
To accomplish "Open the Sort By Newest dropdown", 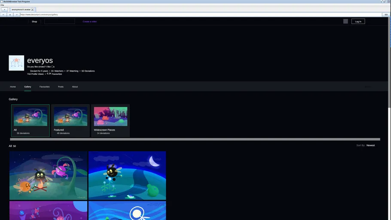I will click(x=366, y=145).
